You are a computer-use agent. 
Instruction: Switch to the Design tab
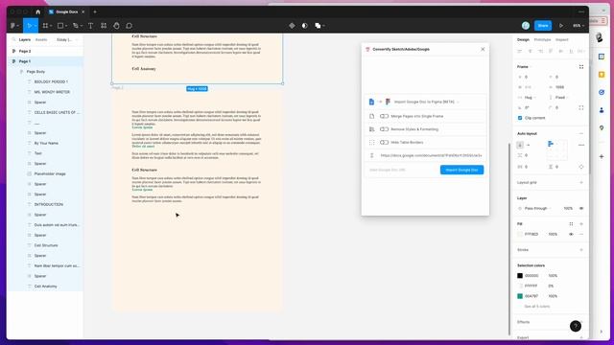523,39
